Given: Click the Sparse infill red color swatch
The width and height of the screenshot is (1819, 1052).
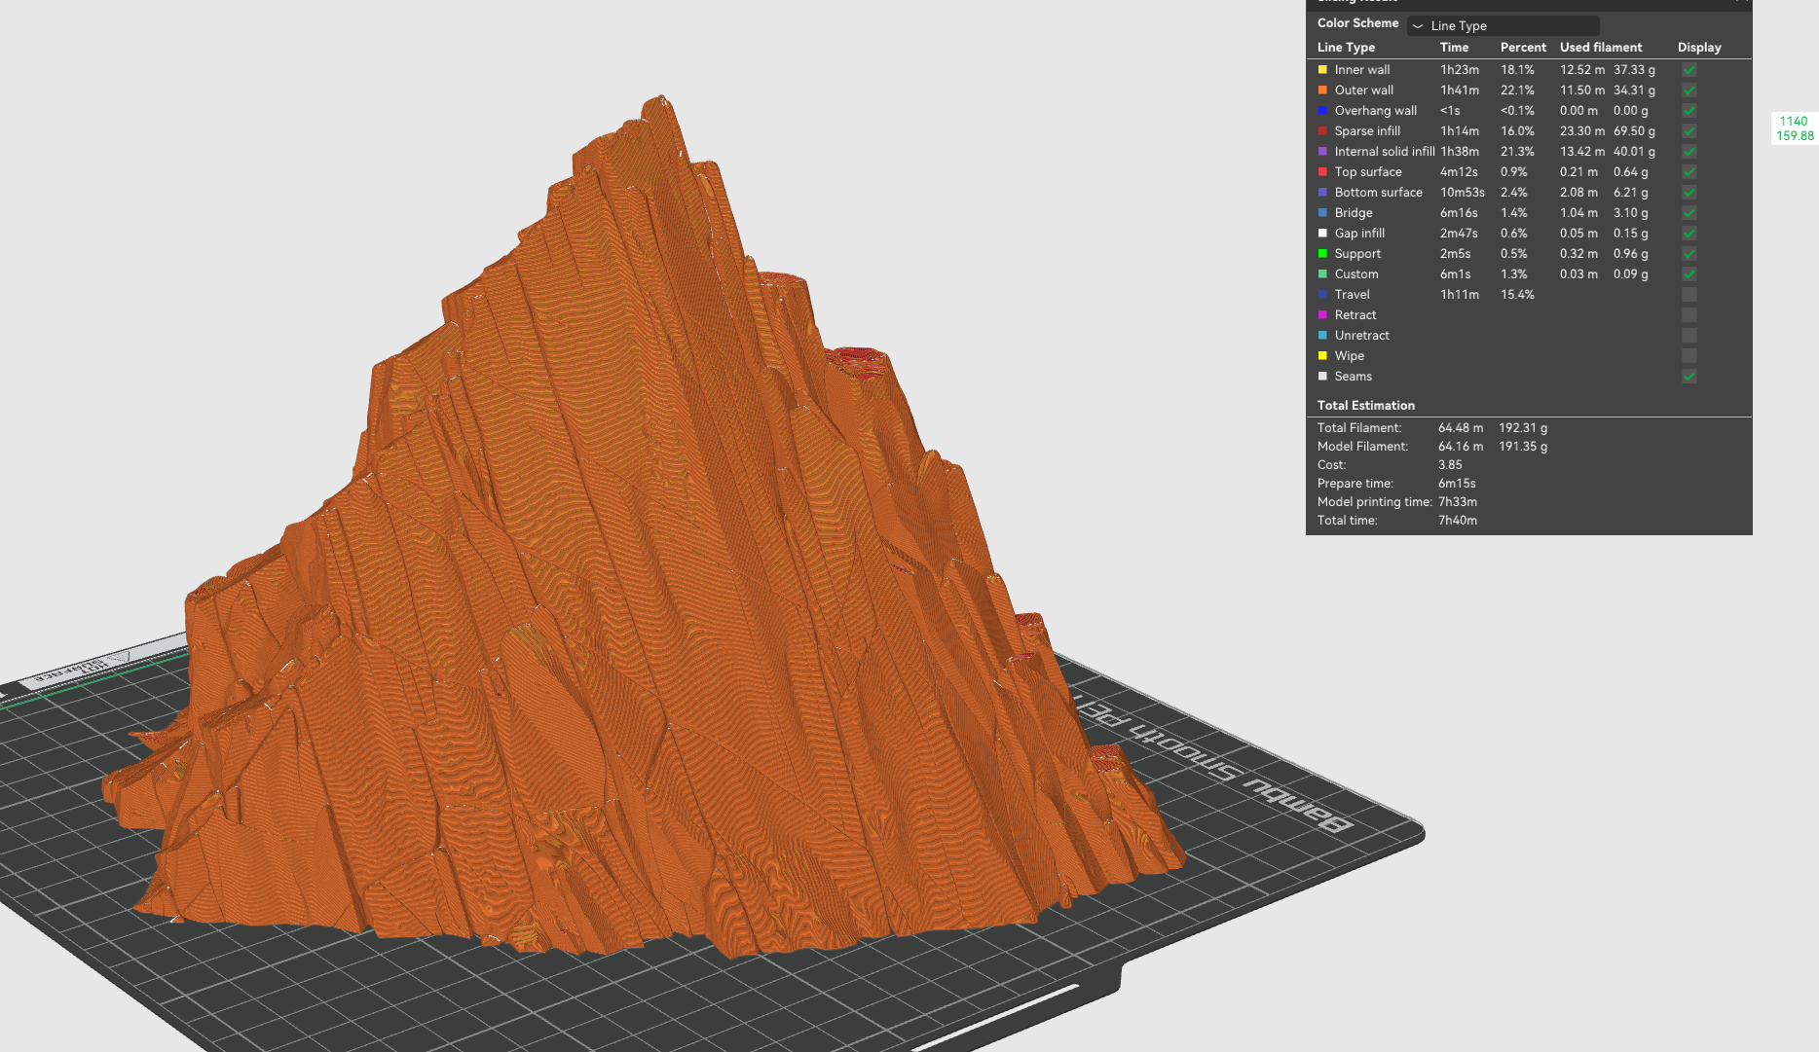Looking at the screenshot, I should pyautogui.click(x=1322, y=131).
